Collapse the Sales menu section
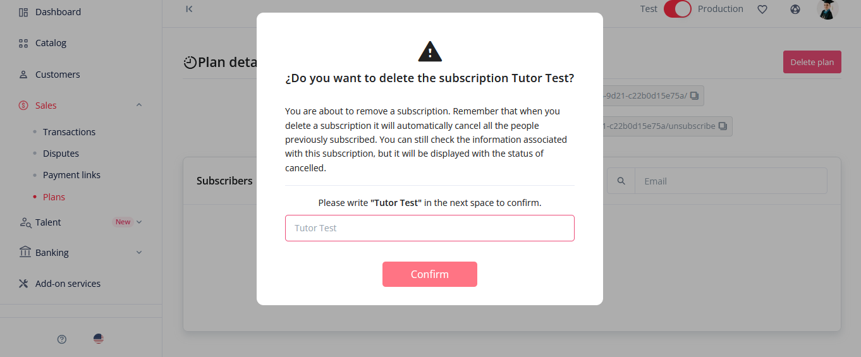This screenshot has height=357, width=861. point(139,106)
